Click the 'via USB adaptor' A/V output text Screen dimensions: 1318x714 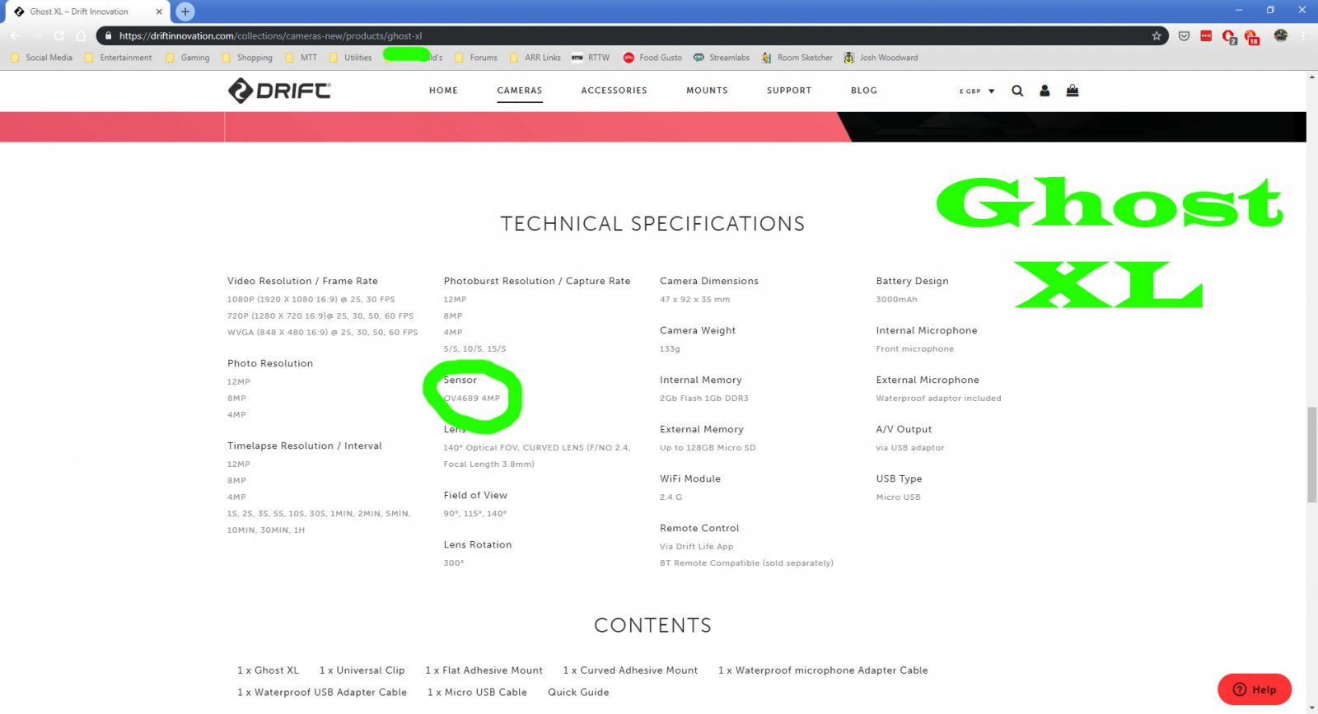(910, 448)
